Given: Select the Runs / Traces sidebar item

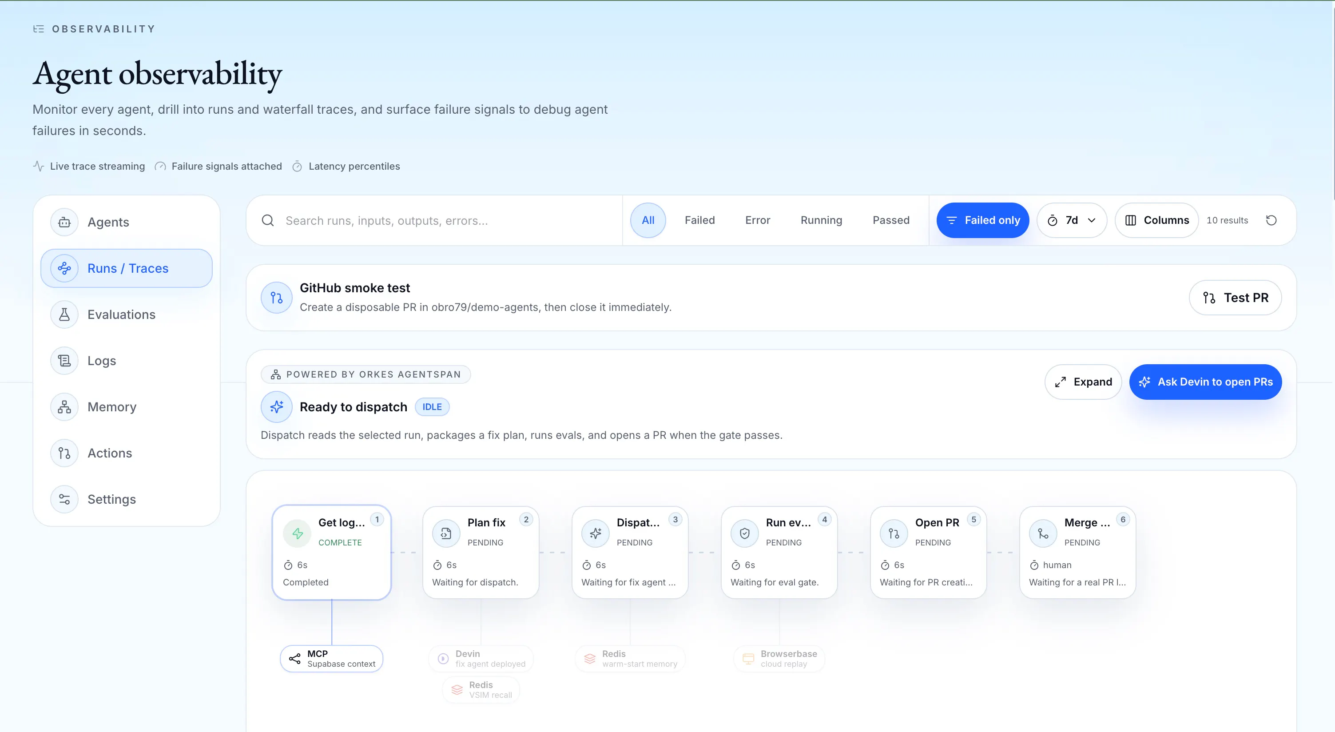Looking at the screenshot, I should 127,268.
